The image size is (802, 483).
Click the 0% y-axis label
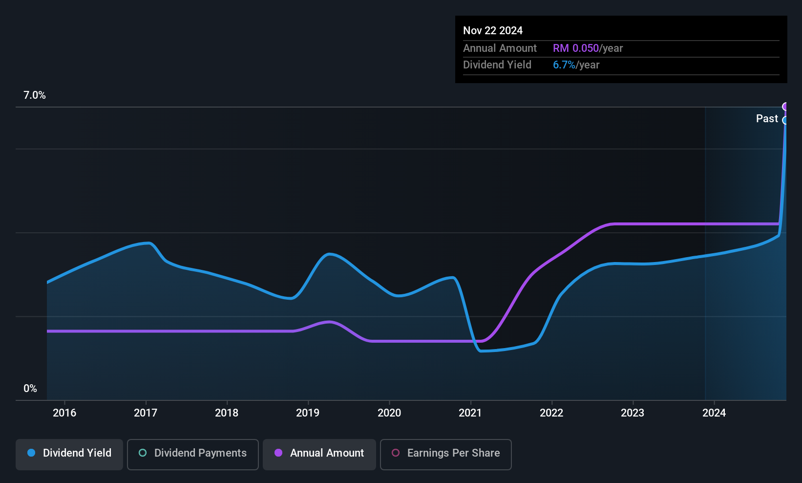click(x=30, y=389)
